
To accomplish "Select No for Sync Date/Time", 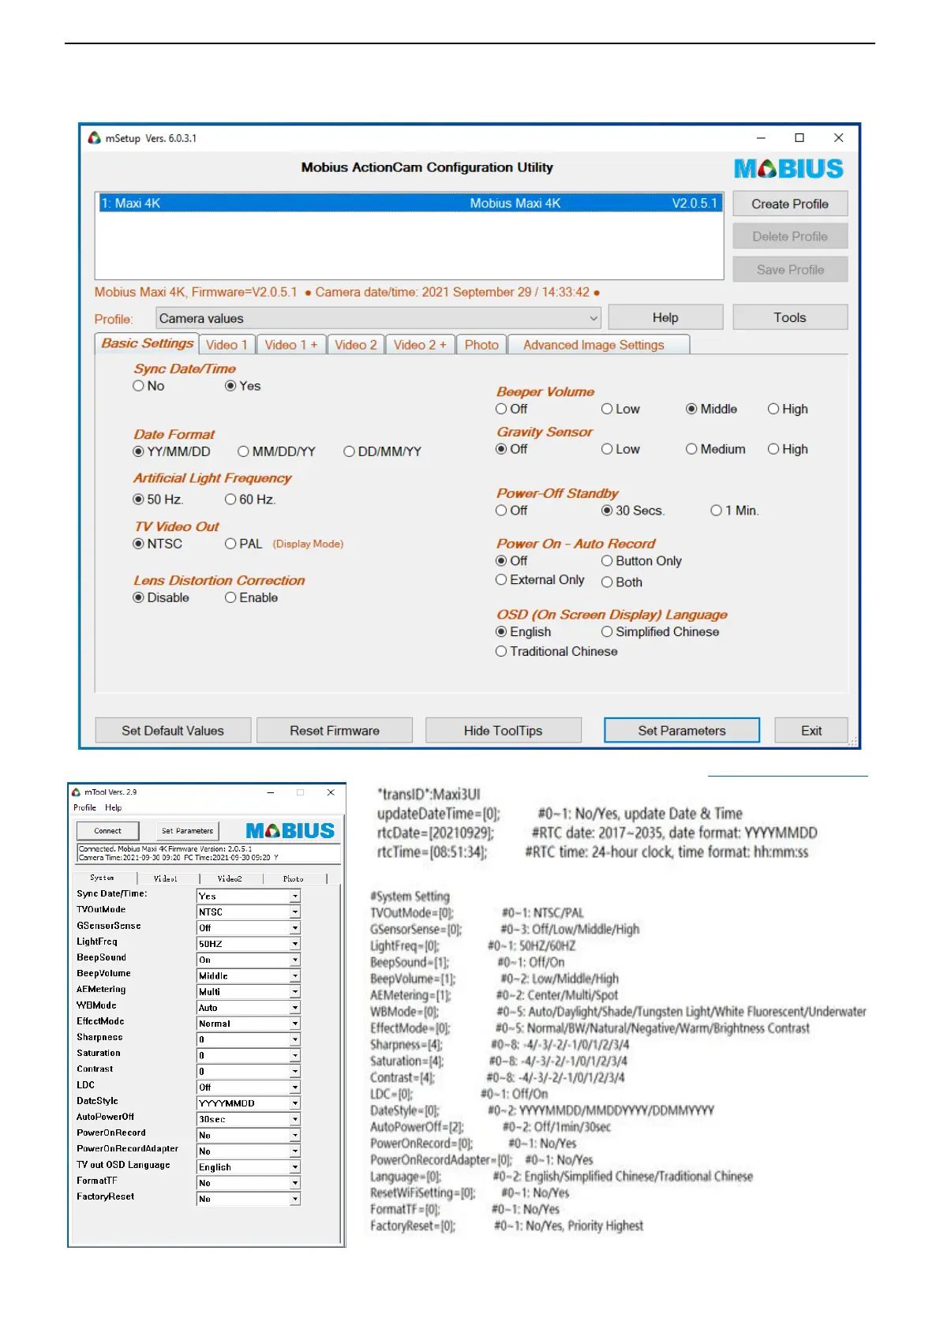I will [x=139, y=386].
